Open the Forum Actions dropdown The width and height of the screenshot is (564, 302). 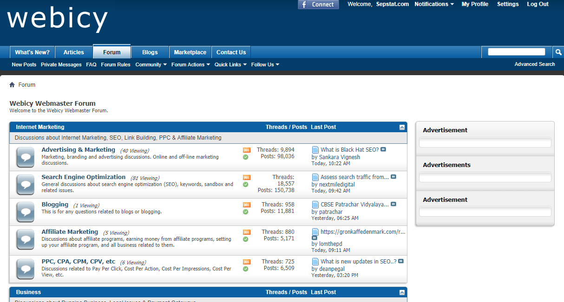click(x=190, y=64)
